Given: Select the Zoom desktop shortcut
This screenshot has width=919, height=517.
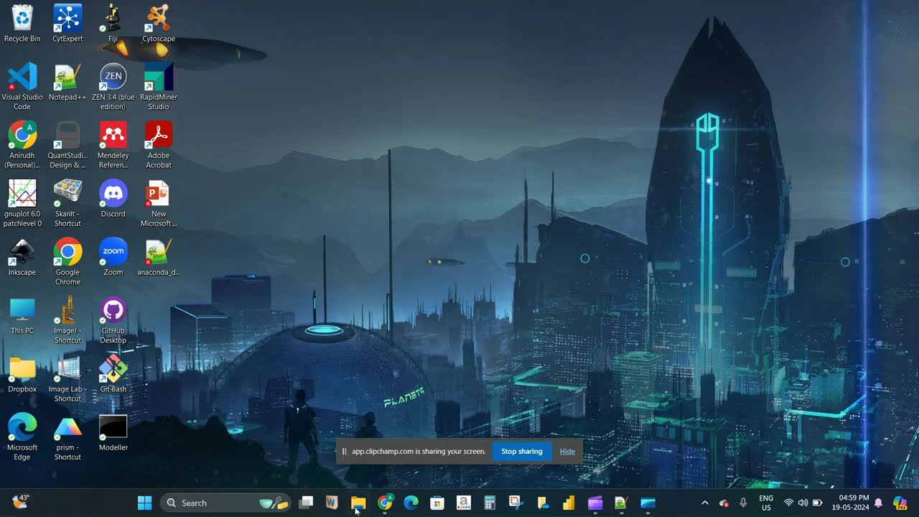Looking at the screenshot, I should pos(113,257).
